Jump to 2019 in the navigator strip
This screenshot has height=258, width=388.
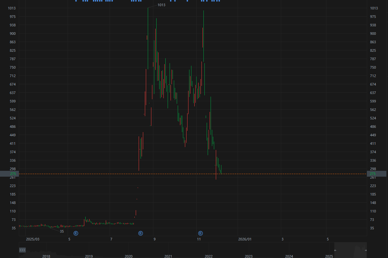tap(89, 256)
